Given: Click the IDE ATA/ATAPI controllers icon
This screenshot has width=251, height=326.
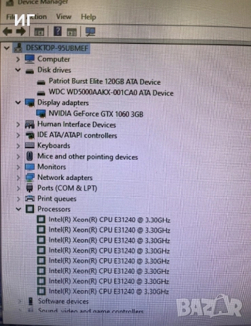Looking at the screenshot, I should [30, 135].
